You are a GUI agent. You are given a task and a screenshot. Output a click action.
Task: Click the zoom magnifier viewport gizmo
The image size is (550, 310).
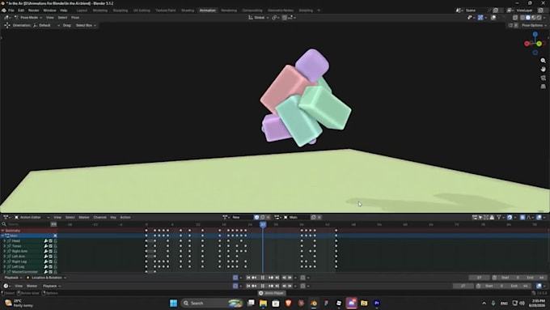tap(543, 61)
